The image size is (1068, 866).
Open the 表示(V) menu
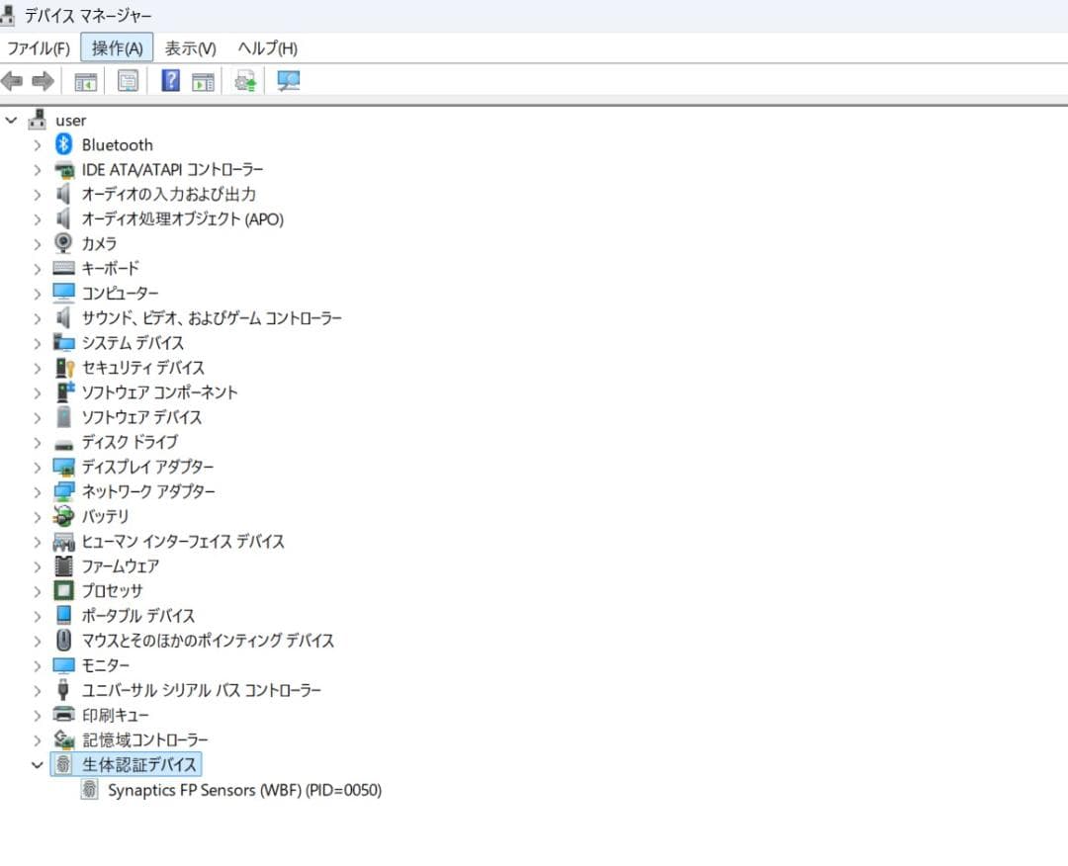[x=188, y=47]
